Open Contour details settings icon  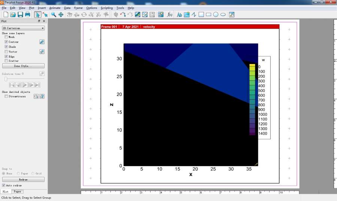(42, 42)
